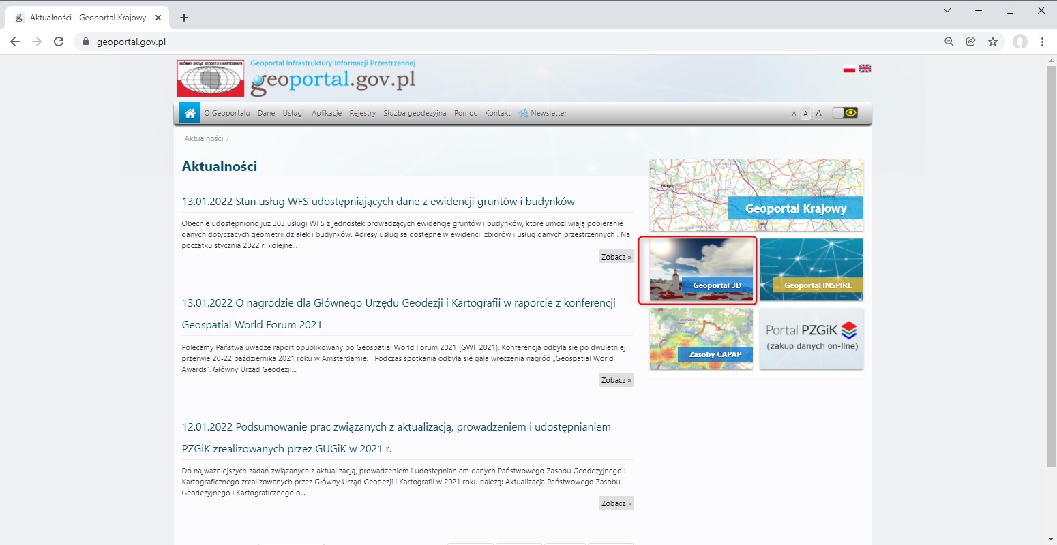Click the zoom magnifier icon in address bar
The height and width of the screenshot is (545, 1057).
[x=949, y=42]
